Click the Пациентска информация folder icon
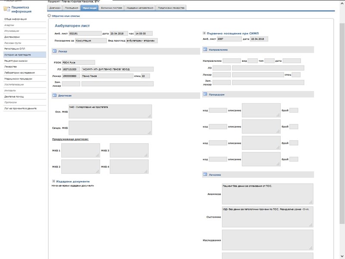Viewport: 345px width, 259px height. [x=7, y=9]
